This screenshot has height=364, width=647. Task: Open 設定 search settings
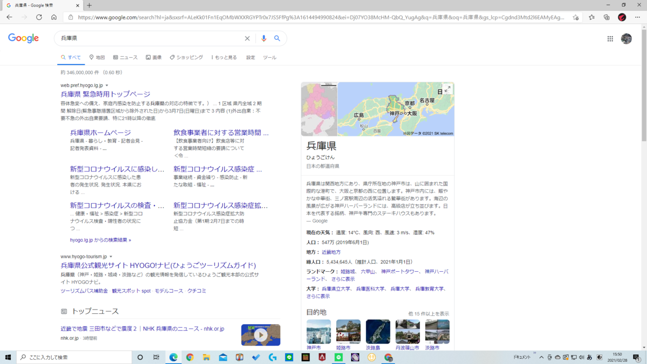tap(251, 57)
